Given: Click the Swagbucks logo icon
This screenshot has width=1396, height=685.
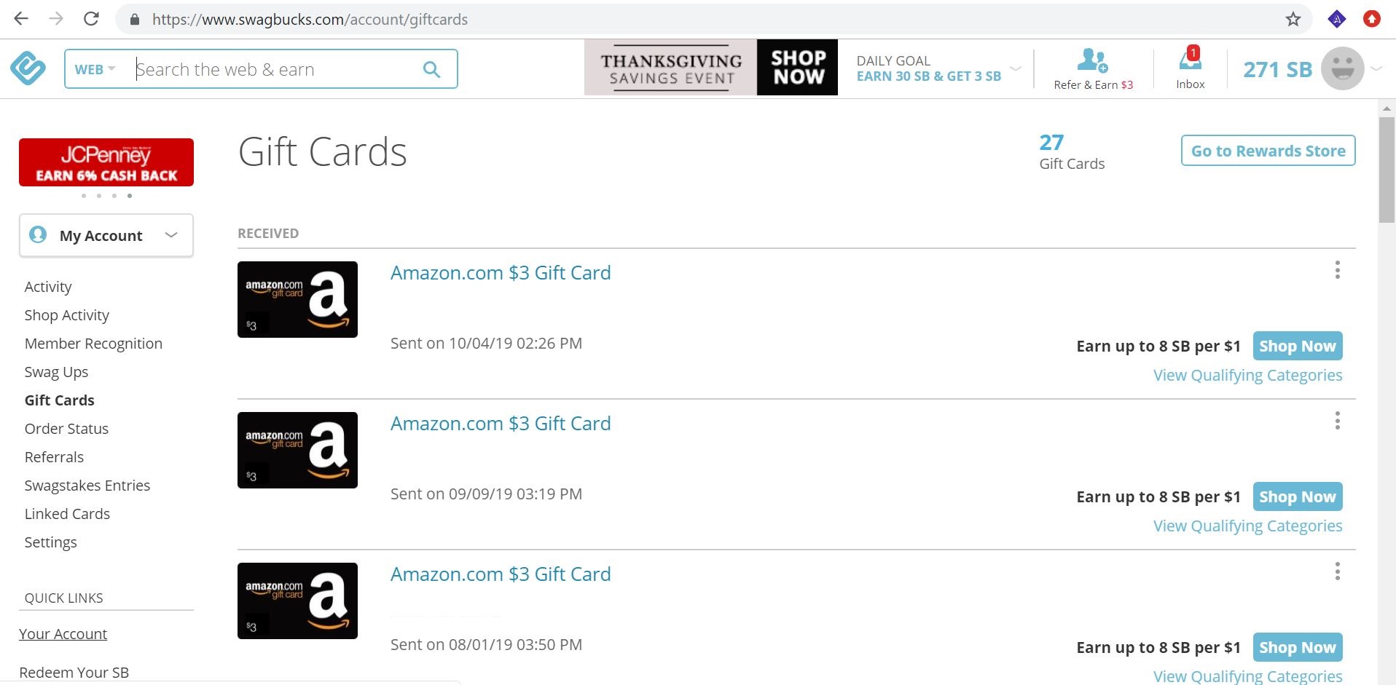Looking at the screenshot, I should 28,68.
